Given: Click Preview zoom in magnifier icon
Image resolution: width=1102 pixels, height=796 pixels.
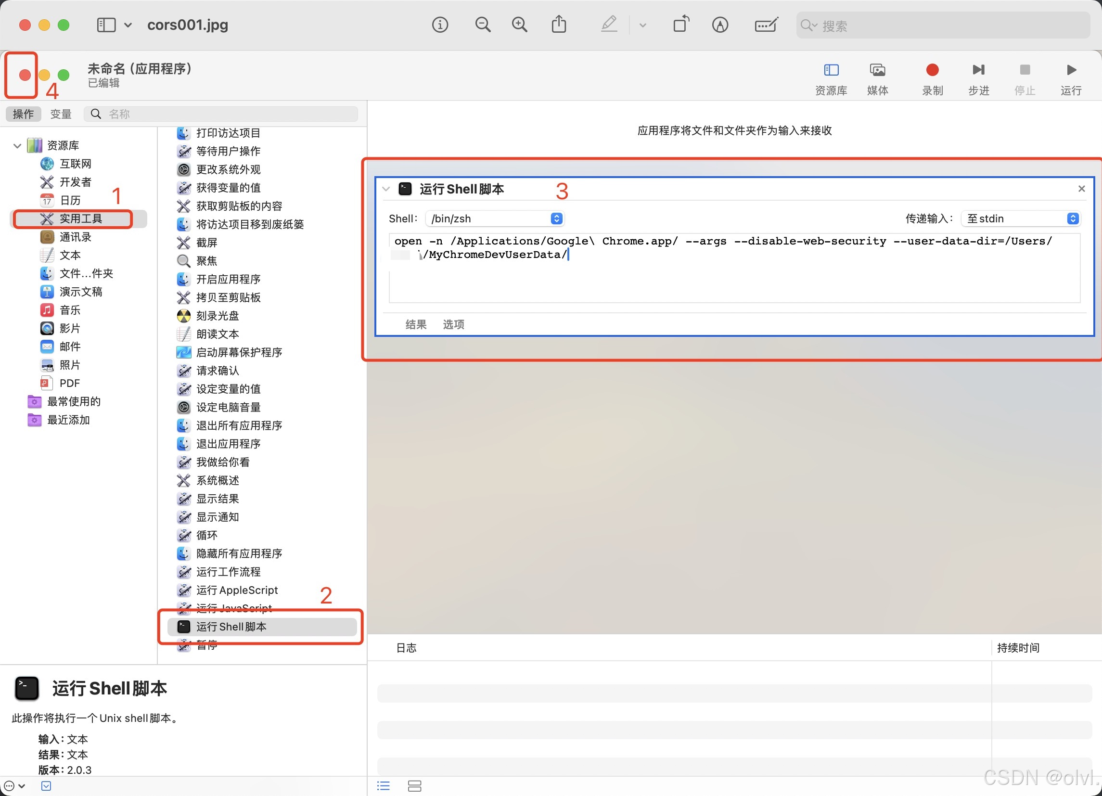Looking at the screenshot, I should click(519, 25).
